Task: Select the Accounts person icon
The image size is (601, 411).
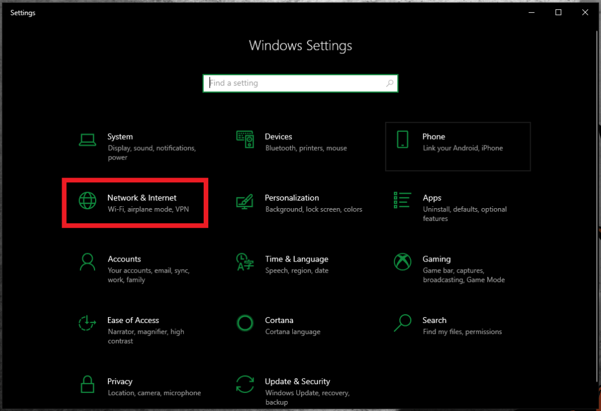Action: pyautogui.click(x=87, y=262)
